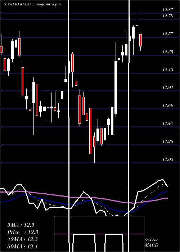This screenshot has height=252, width=180.
Task: Click the <<Live MACD label
Action: [152, 242]
